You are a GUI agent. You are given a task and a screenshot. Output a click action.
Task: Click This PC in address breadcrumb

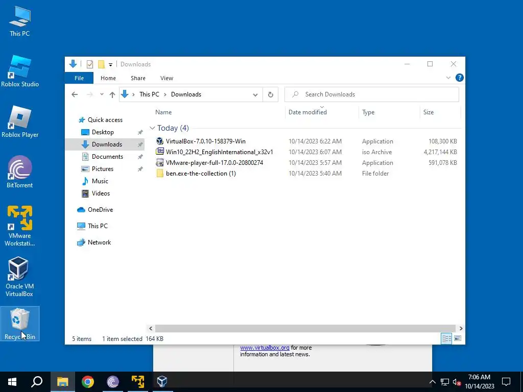149,94
